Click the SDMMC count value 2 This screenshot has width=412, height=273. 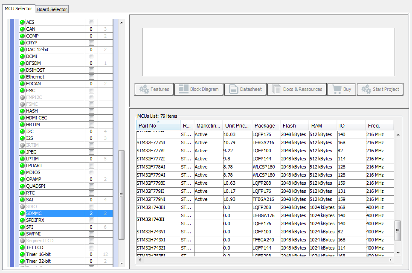(91, 214)
